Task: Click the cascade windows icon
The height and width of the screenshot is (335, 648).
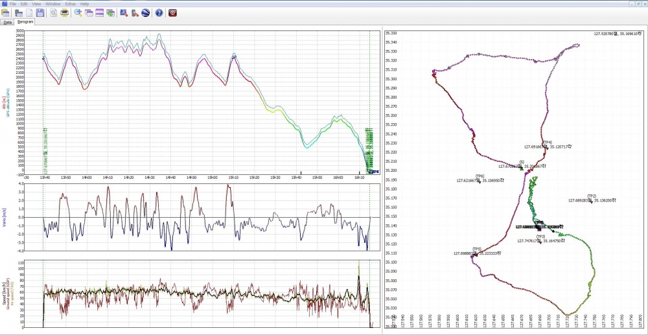Action: (89, 13)
